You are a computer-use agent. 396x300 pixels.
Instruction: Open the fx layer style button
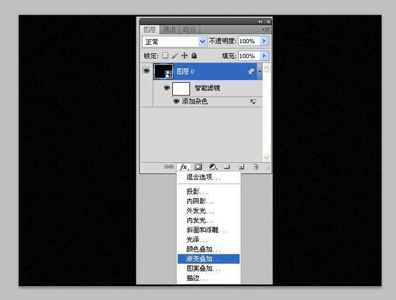[185, 167]
